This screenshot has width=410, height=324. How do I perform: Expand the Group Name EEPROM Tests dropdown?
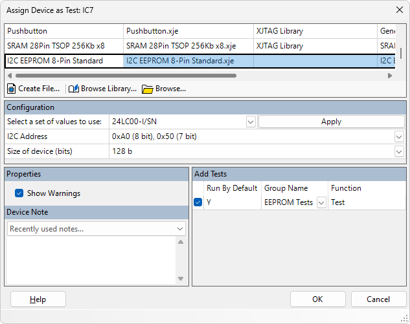[321, 202]
